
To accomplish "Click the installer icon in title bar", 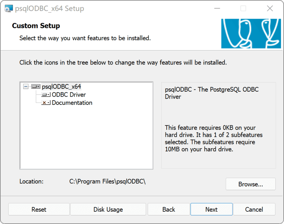I will [x=9, y=8].
